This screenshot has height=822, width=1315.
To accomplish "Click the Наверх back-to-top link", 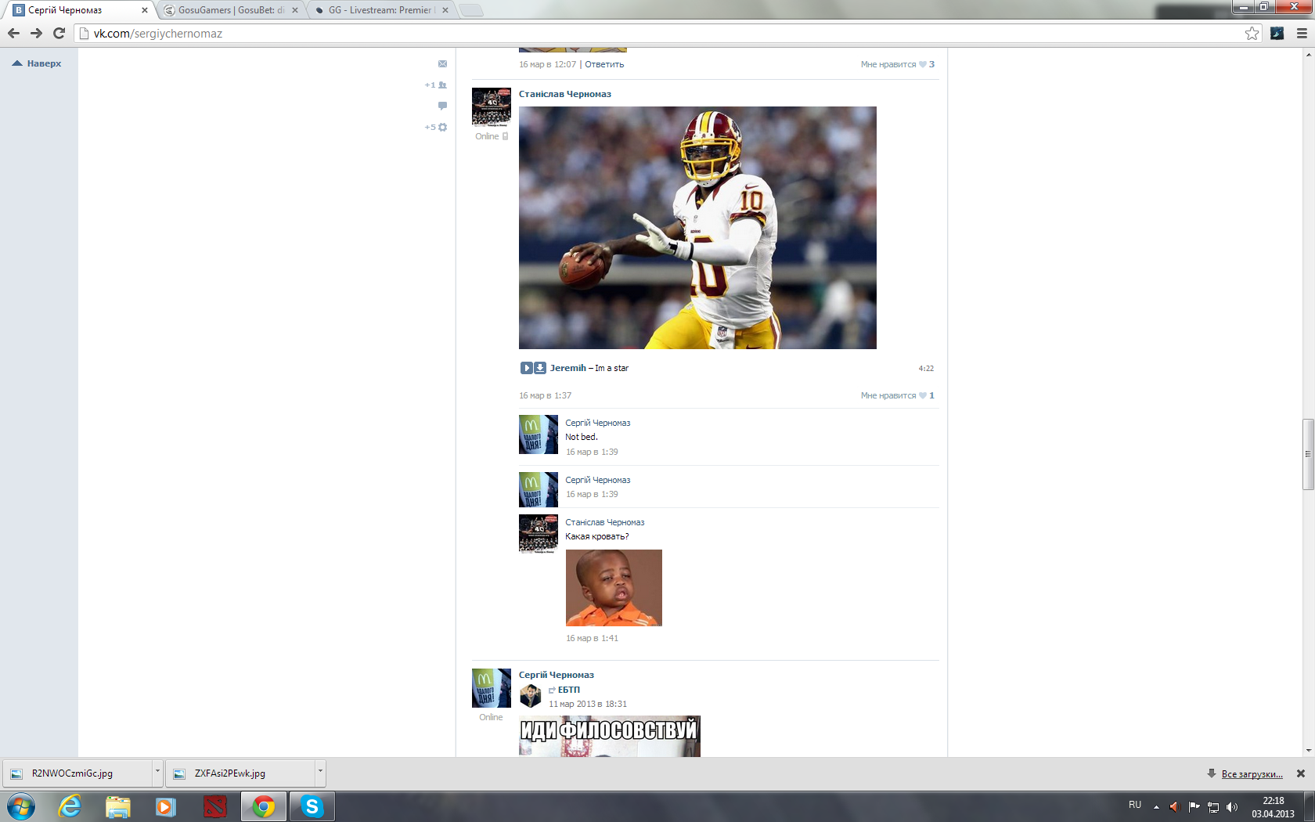I will tap(37, 63).
